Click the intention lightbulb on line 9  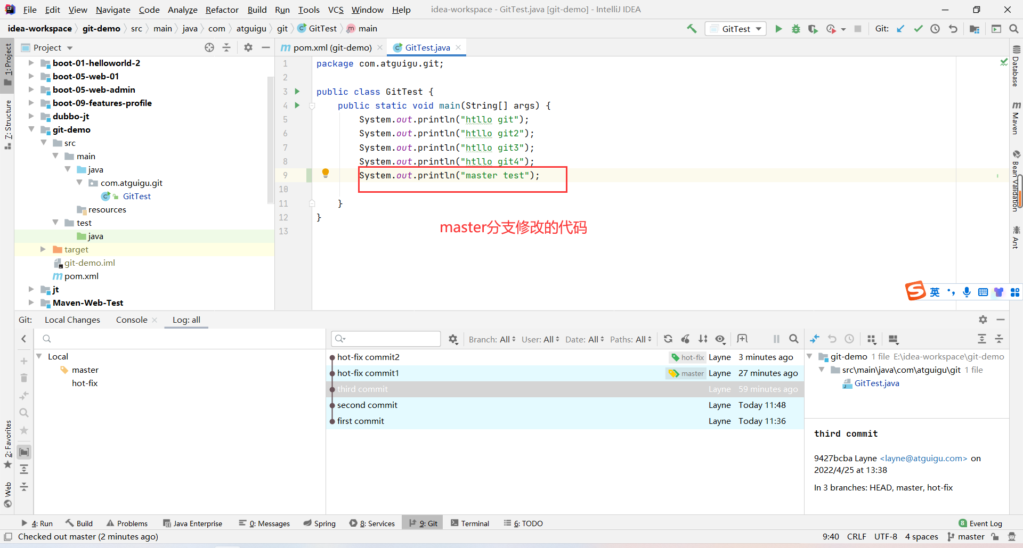pos(326,173)
